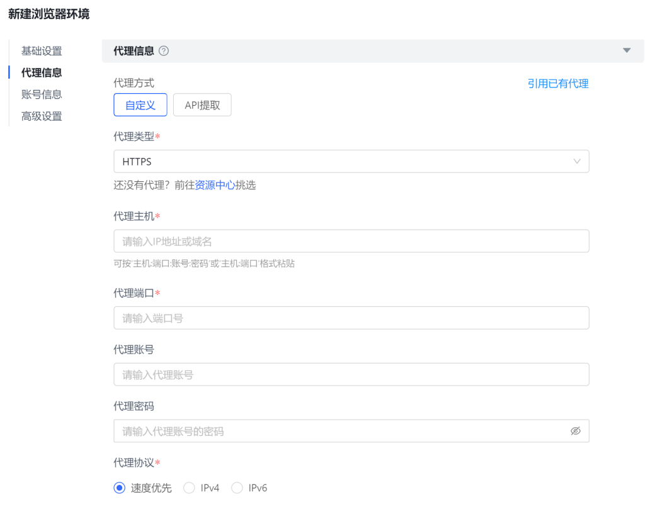Toggle password visibility eye icon
The image size is (645, 507).
click(x=576, y=431)
